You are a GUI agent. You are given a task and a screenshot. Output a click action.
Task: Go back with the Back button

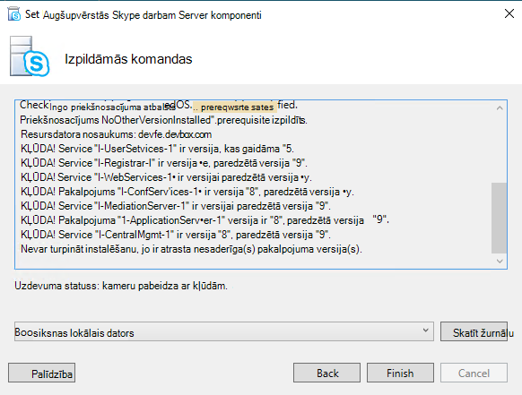326,373
